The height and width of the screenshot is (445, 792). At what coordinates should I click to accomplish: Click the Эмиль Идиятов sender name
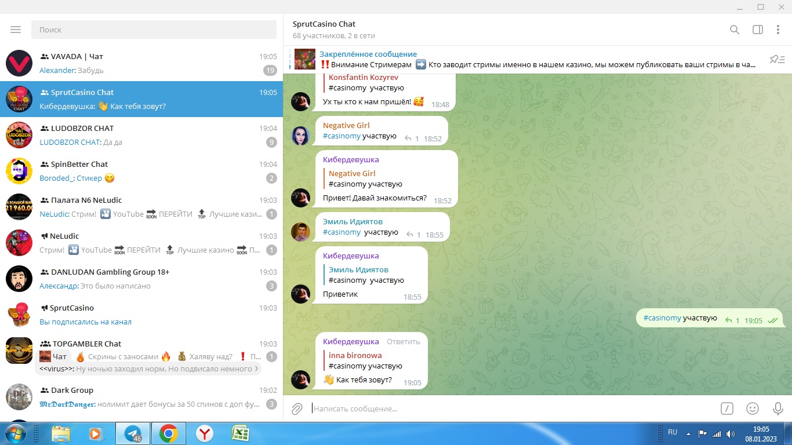tap(353, 221)
